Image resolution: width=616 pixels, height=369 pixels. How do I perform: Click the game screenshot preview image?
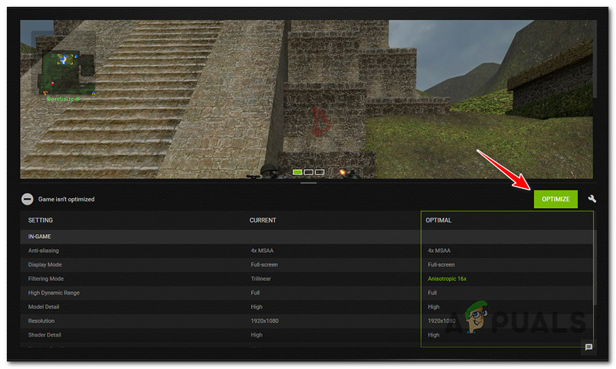pyautogui.click(x=306, y=99)
